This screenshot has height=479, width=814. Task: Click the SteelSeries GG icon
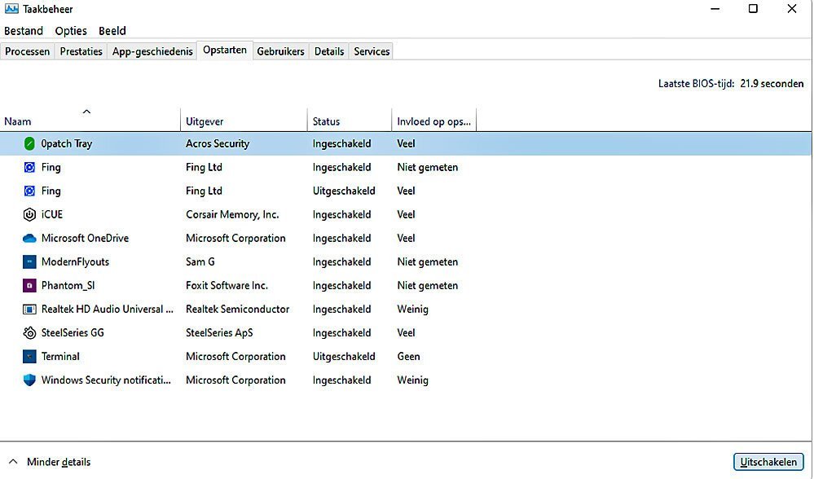[x=29, y=332]
